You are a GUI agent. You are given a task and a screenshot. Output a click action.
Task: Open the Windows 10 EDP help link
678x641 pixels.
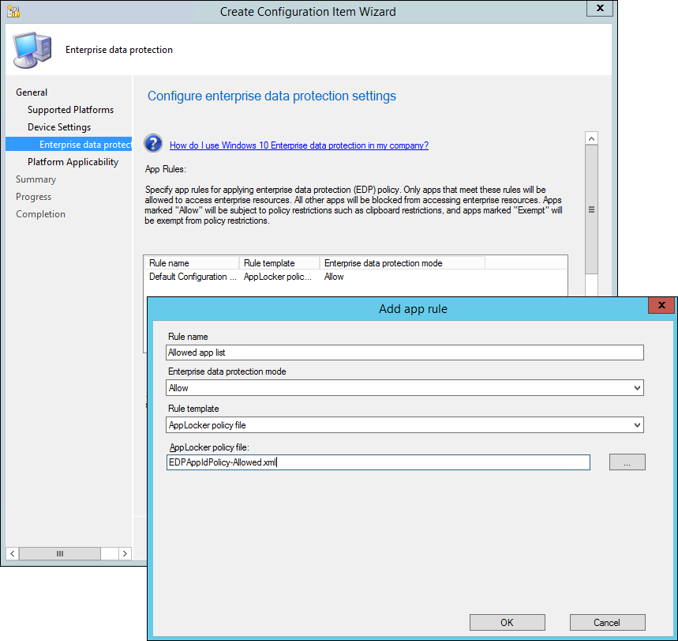[x=298, y=145]
